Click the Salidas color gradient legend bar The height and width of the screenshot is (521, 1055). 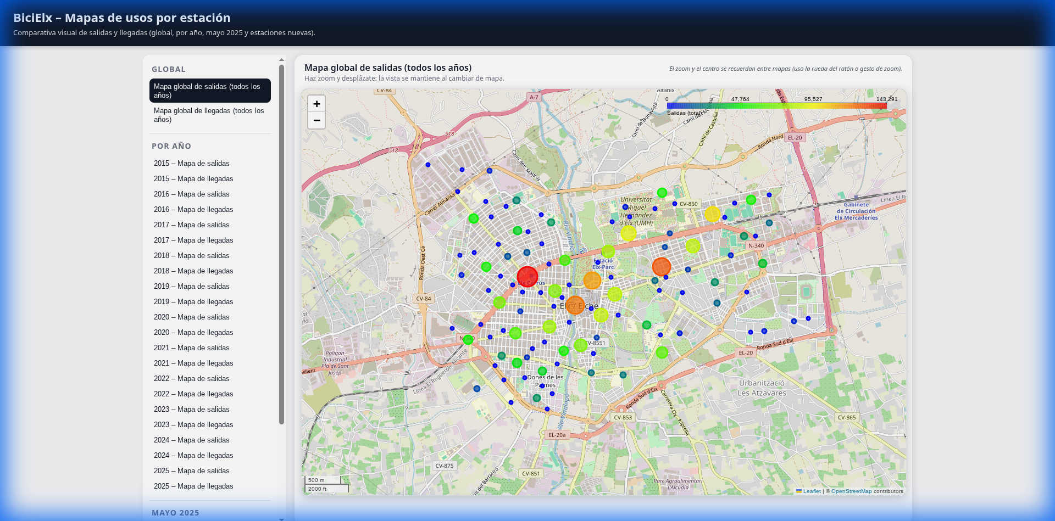coord(776,105)
